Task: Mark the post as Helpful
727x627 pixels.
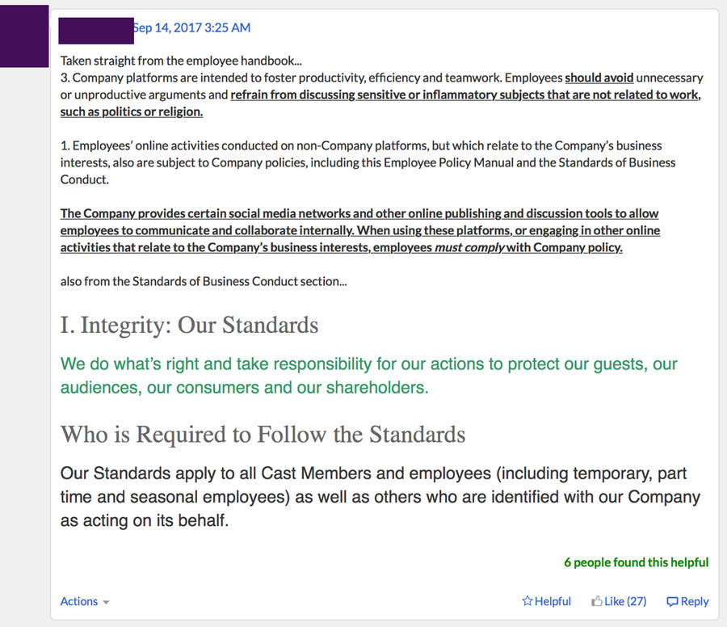Action: (x=547, y=601)
